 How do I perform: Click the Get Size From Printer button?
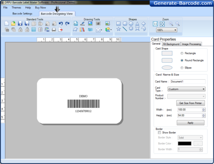click(x=190, y=103)
